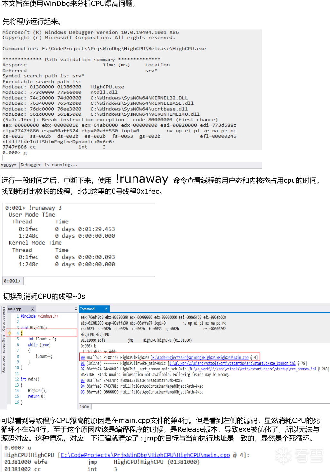Click the yellow current-line arrow at line 4

click(x=9, y=333)
